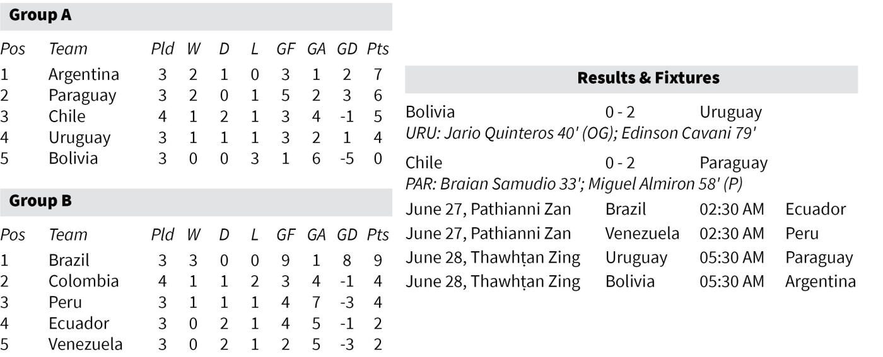The image size is (883, 357).
Task: Click the Bolivia 0 - 2 Uruguay score
Action: 620,113
